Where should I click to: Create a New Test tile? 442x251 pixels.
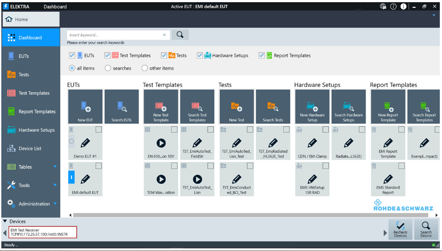point(236,107)
